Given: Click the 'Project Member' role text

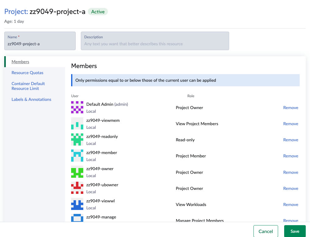Looking at the screenshot, I should point(191,156).
